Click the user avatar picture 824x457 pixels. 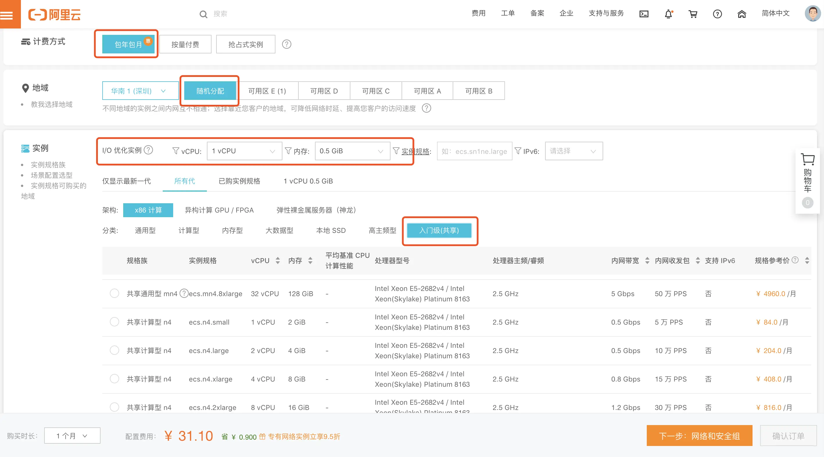pyautogui.click(x=812, y=13)
